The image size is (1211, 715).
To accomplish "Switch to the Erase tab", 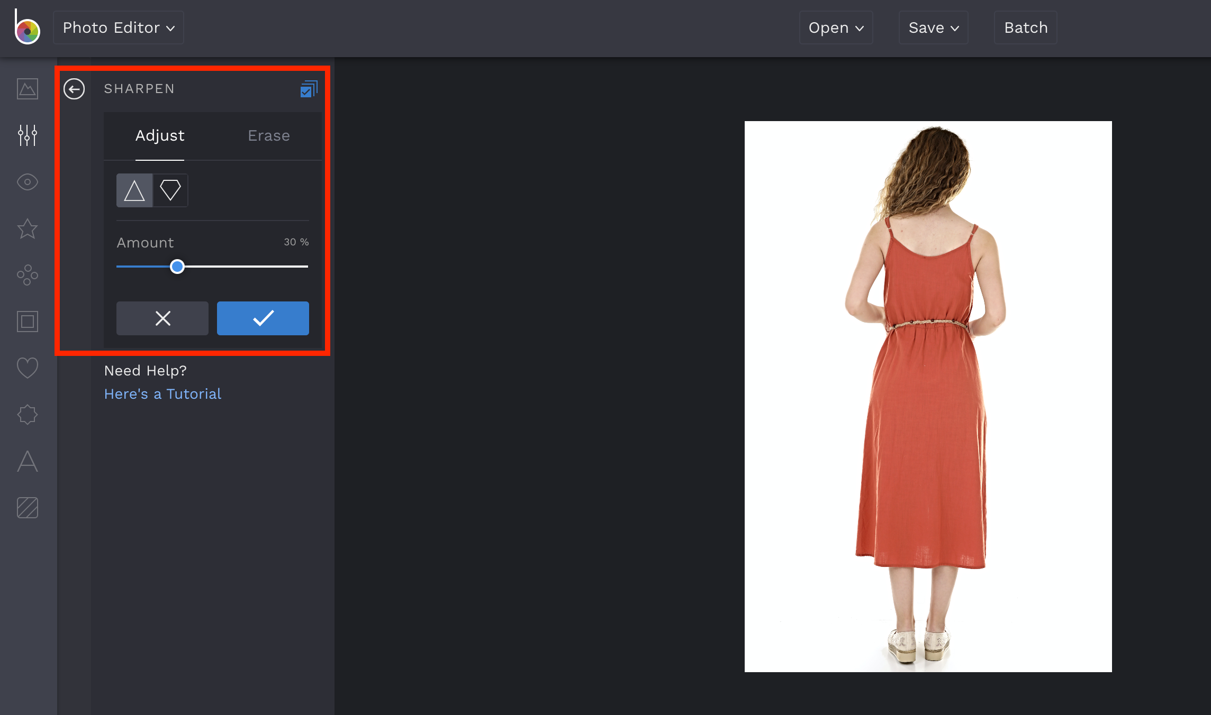I will 268,135.
